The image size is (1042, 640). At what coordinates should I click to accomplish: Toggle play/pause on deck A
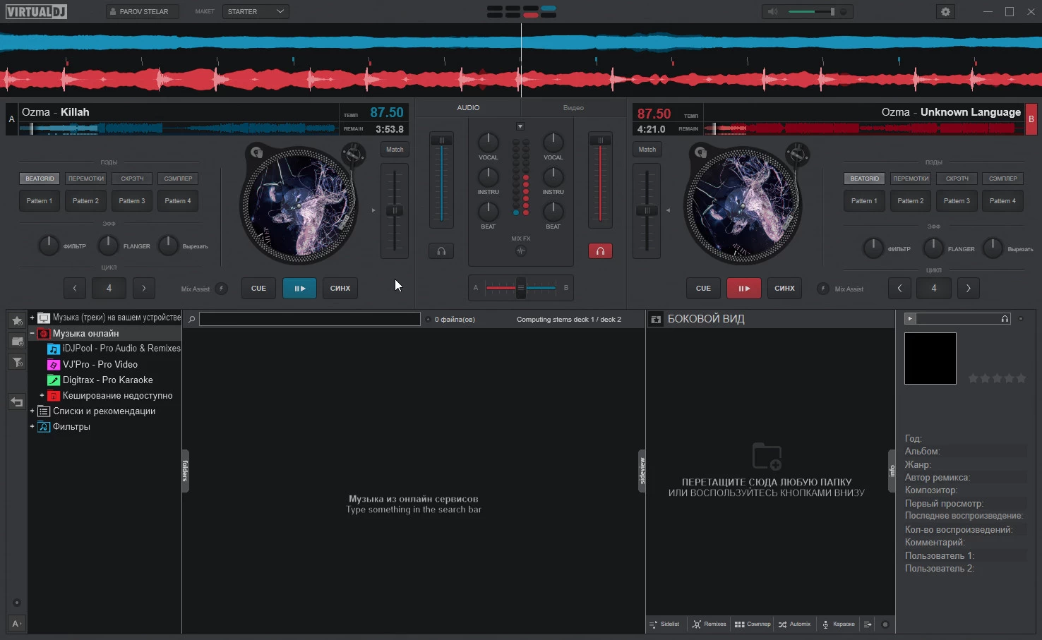click(x=299, y=289)
